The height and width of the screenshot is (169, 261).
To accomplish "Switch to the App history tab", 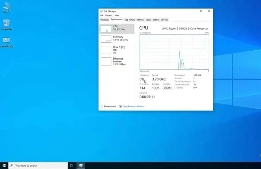I will point(130,20).
